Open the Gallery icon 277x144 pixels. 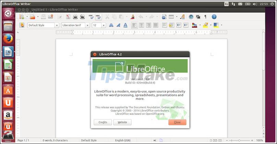click(x=198, y=16)
